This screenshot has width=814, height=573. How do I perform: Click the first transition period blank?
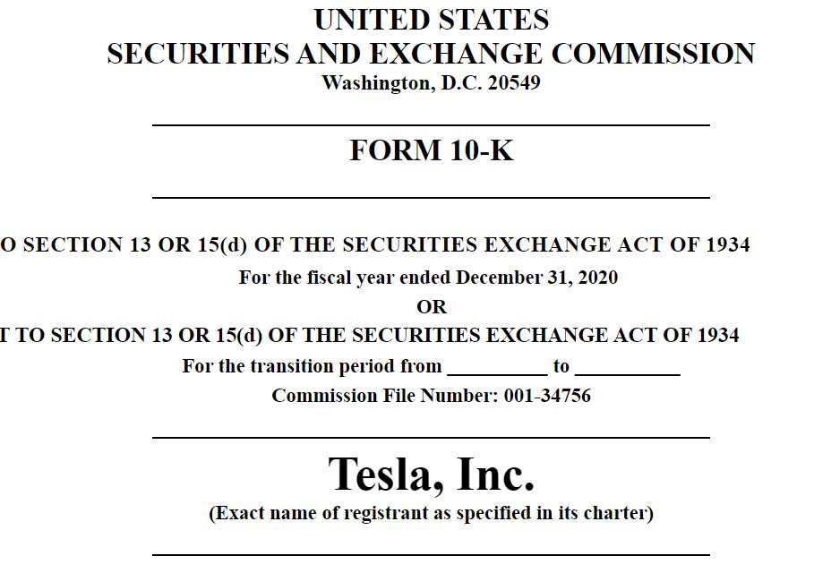(x=497, y=369)
